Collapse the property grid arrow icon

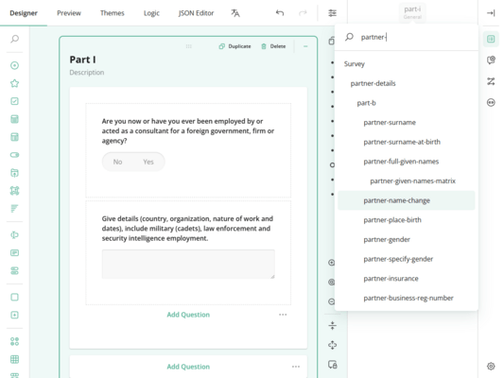click(x=491, y=13)
